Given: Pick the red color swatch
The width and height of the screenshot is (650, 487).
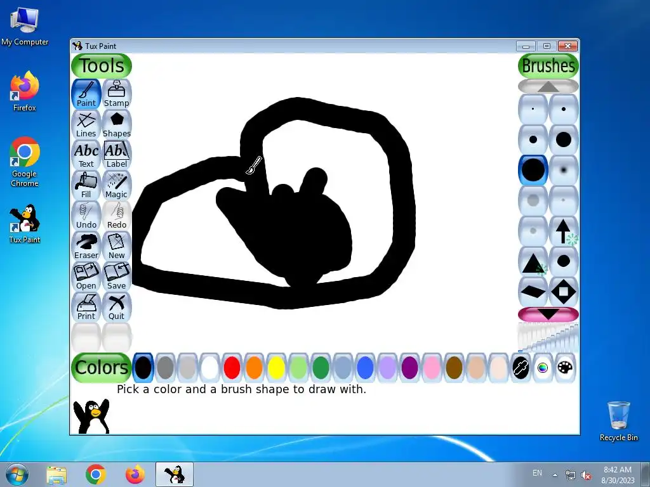Looking at the screenshot, I should pyautogui.click(x=232, y=368).
